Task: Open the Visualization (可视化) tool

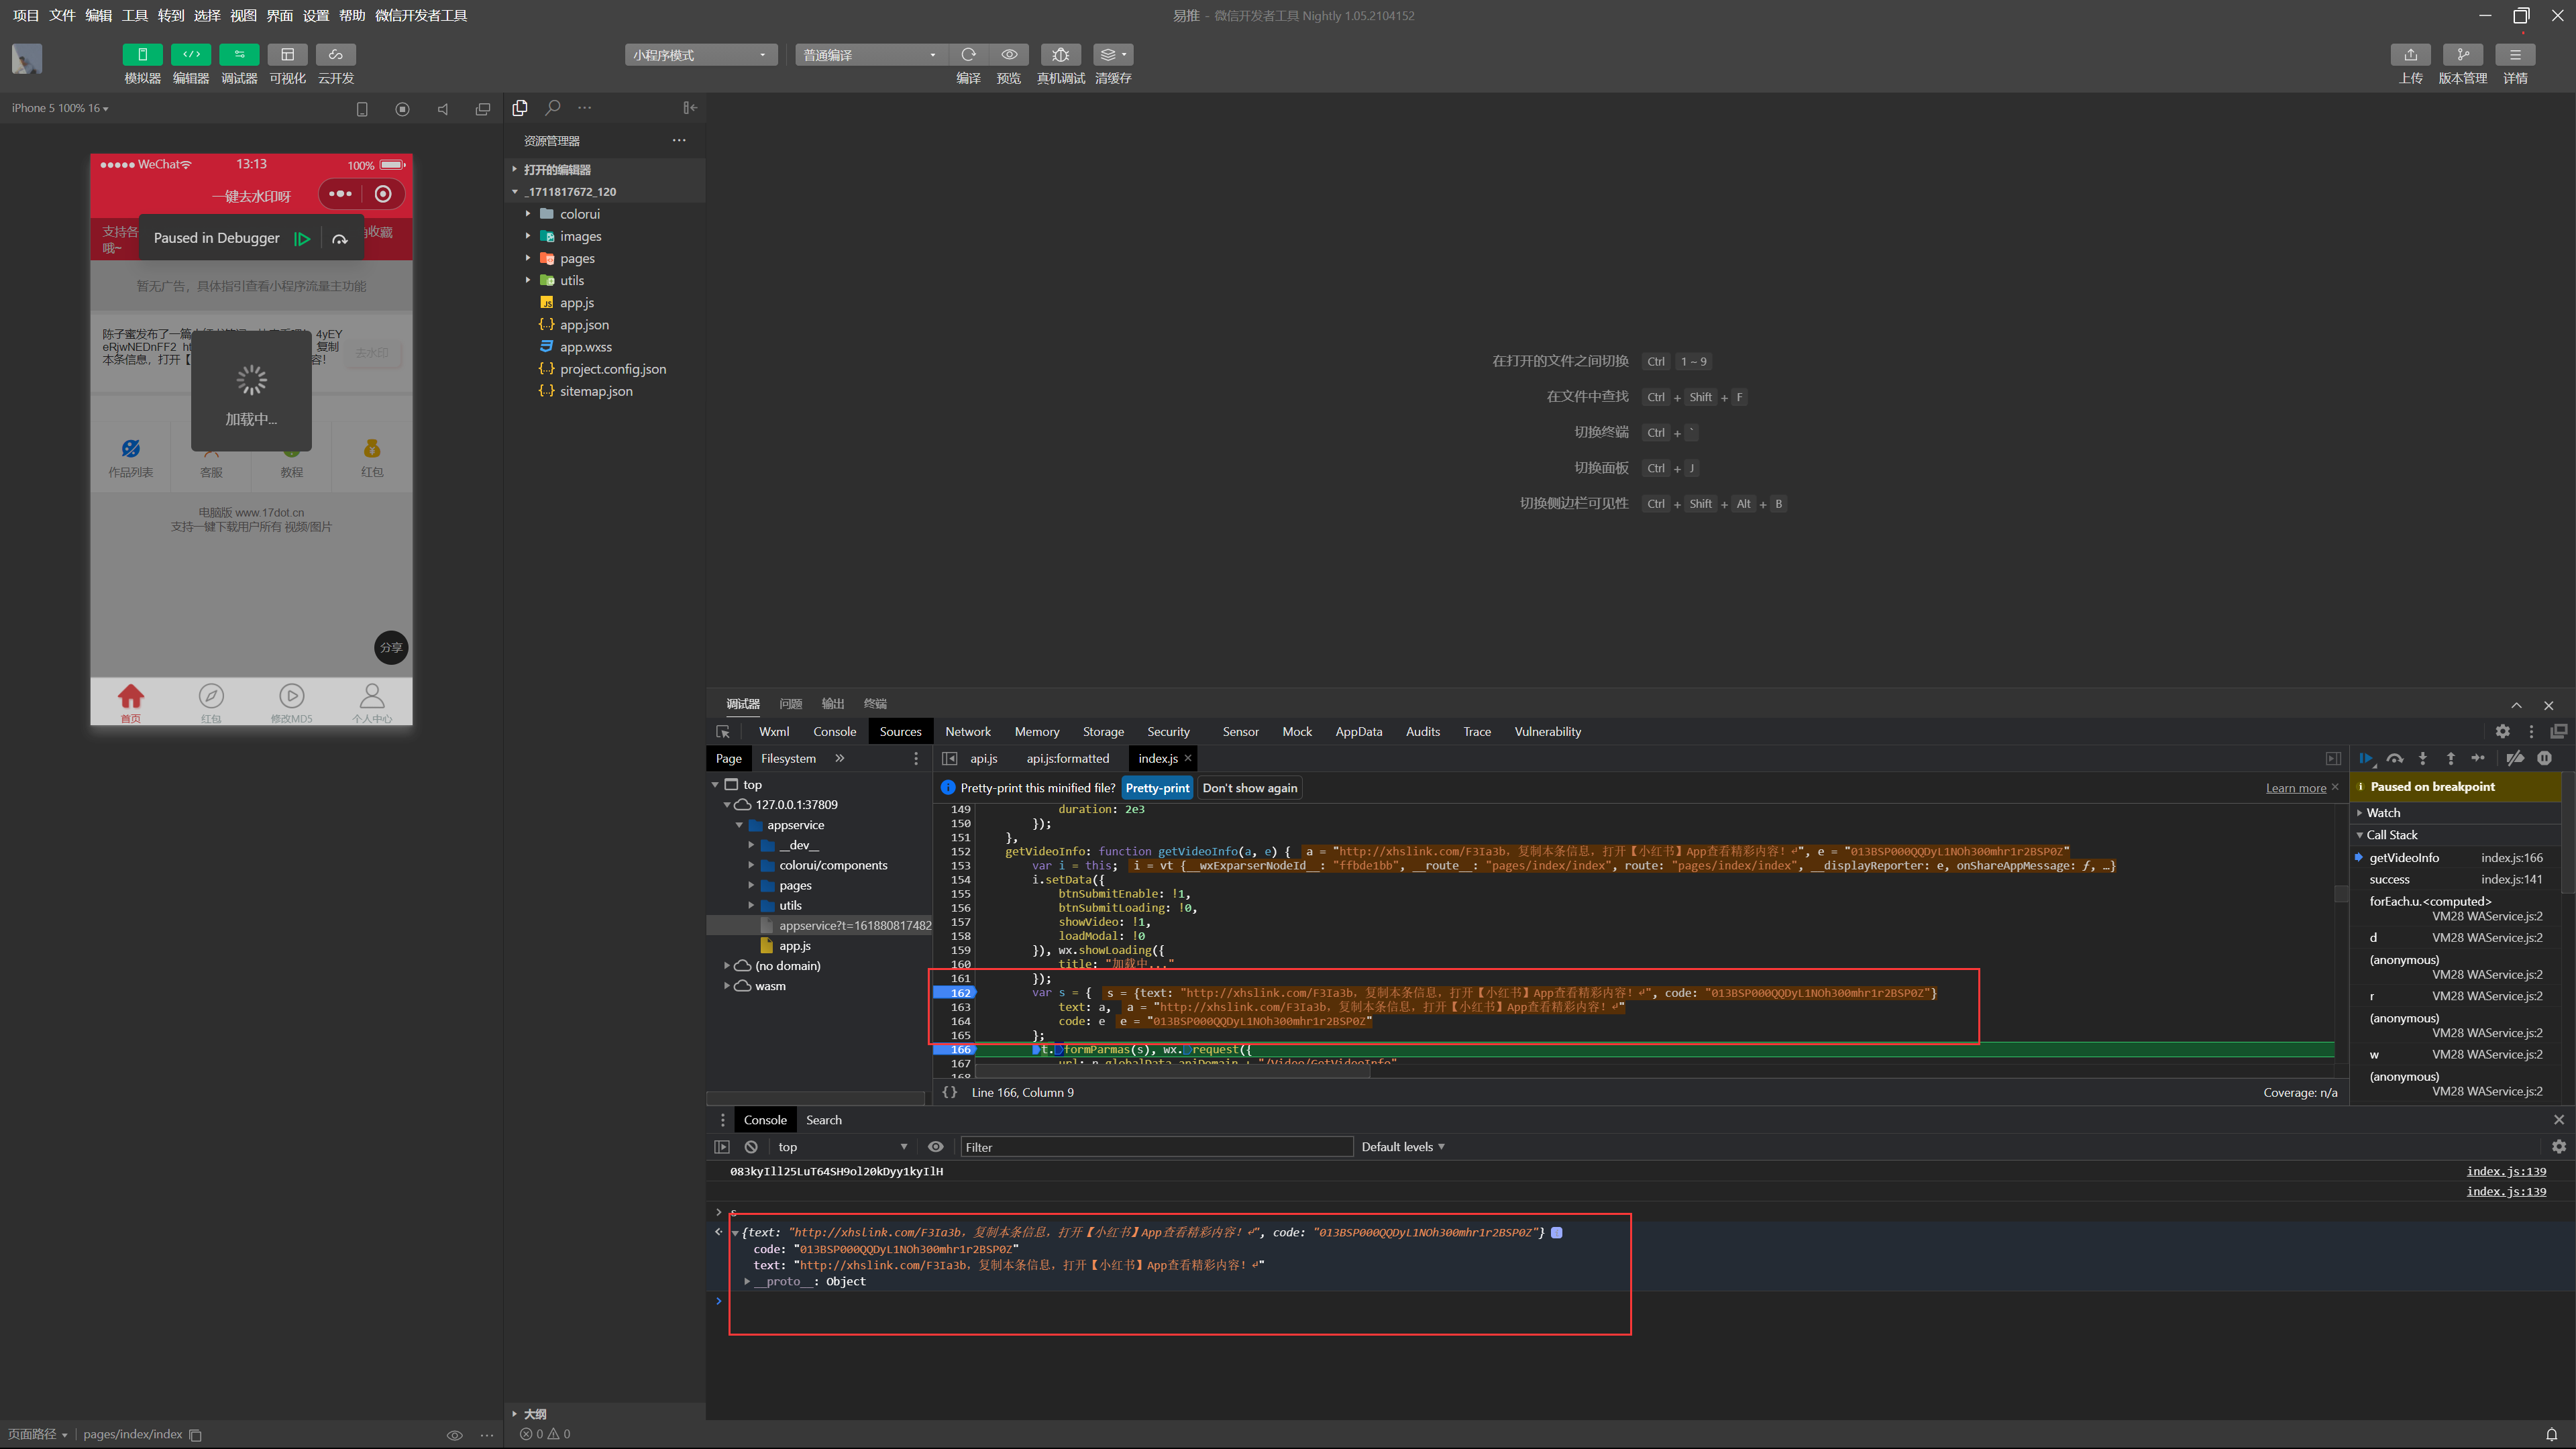Action: click(287, 54)
